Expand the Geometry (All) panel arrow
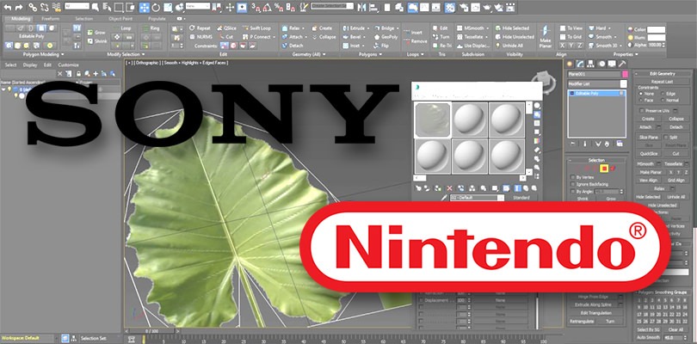Viewport: 697px width, 344px height. [x=324, y=54]
